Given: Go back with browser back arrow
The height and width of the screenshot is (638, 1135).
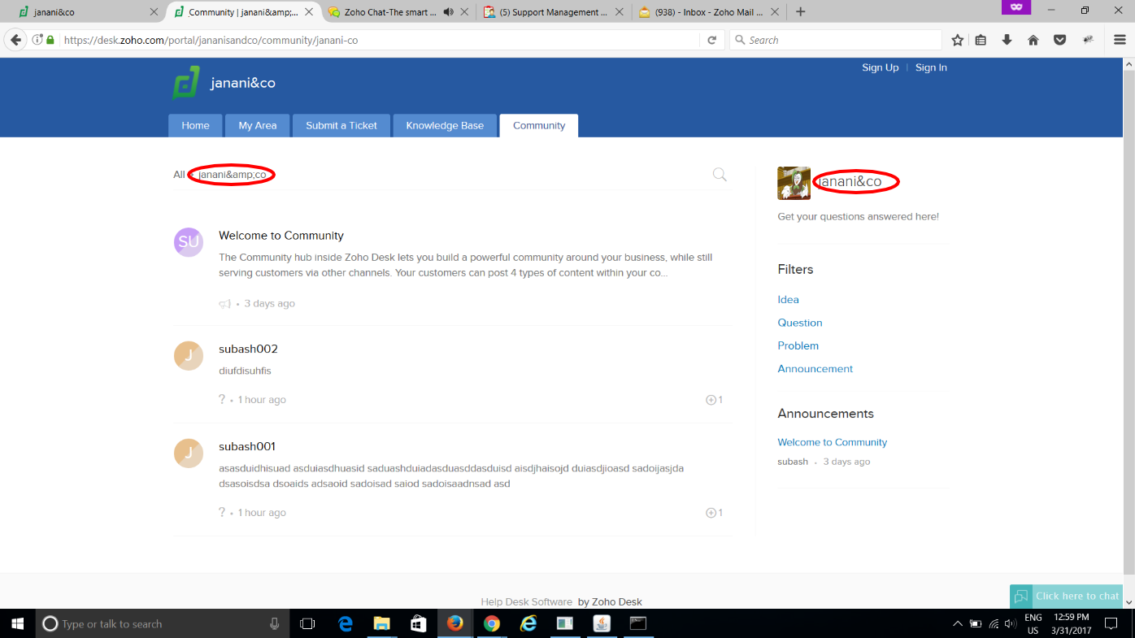Looking at the screenshot, I should (15, 40).
